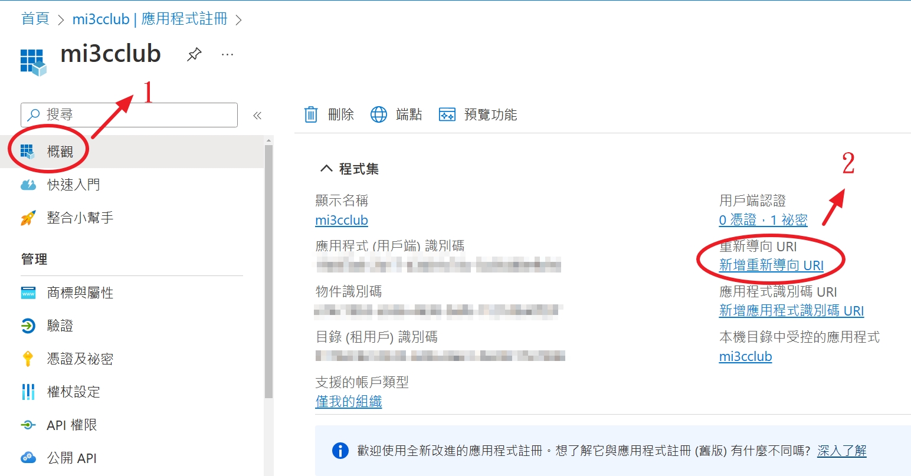Focus the 搜尋 search field
911x476 pixels.
129,115
